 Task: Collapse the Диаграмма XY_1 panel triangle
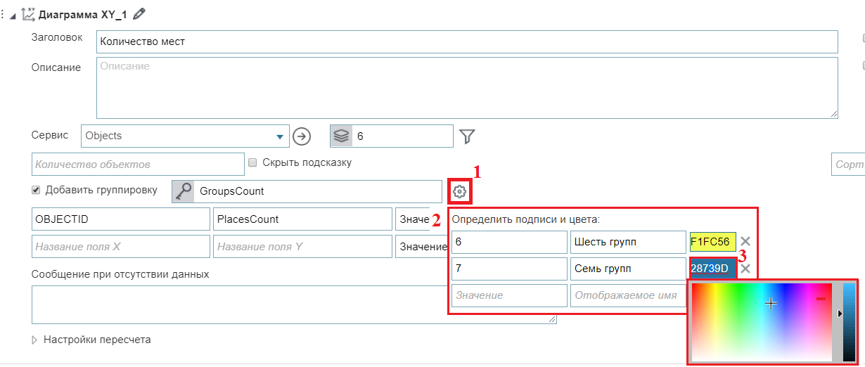(13, 14)
